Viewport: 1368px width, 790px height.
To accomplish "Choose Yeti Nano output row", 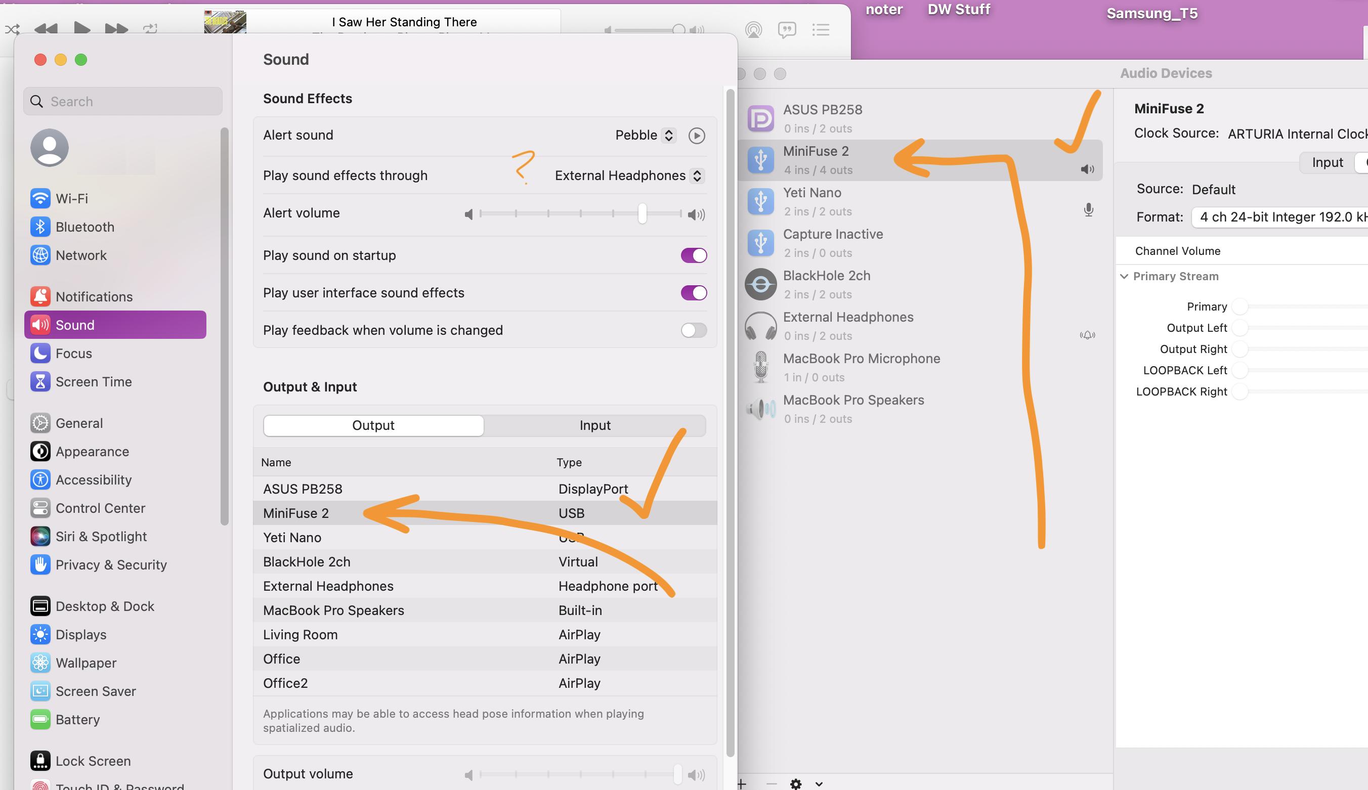I will [x=485, y=537].
